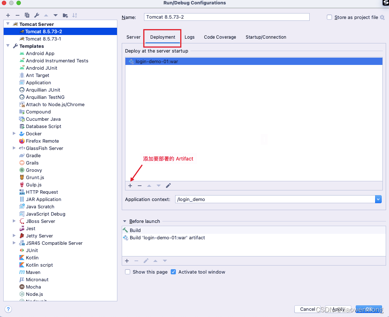
Task: Select Ant Target template
Action: tap(34, 76)
